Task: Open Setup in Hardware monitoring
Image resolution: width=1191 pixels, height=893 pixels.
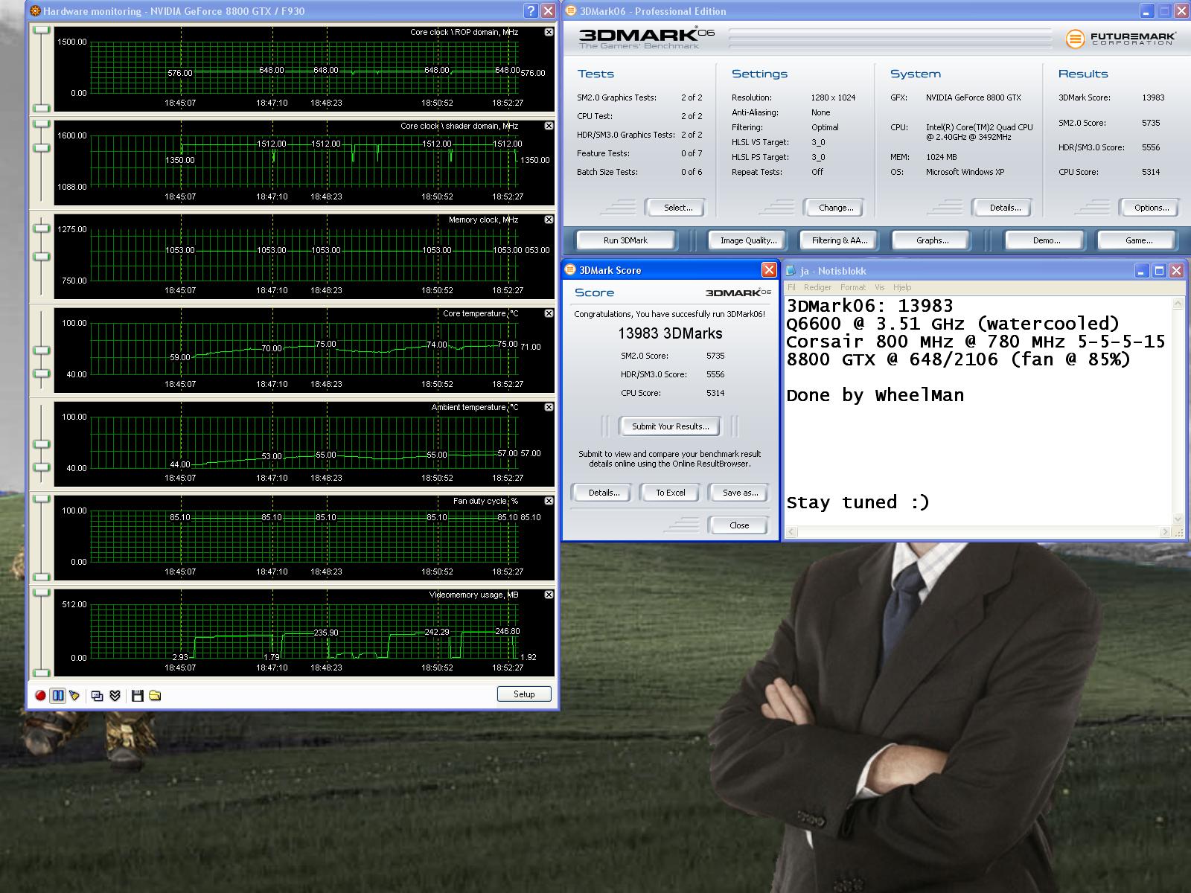Action: (524, 694)
